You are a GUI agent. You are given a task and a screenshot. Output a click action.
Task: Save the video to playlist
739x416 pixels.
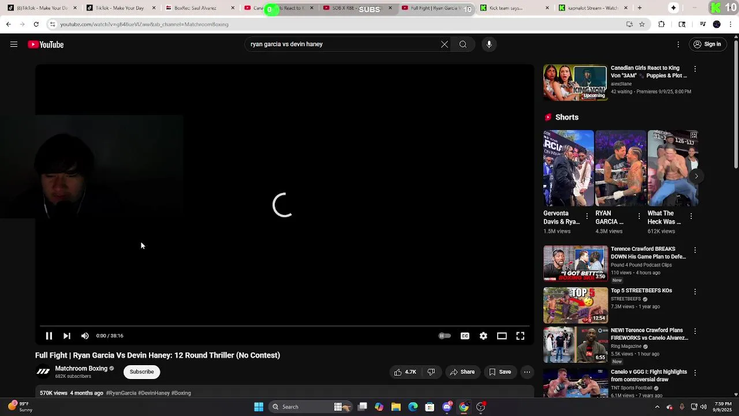500,372
